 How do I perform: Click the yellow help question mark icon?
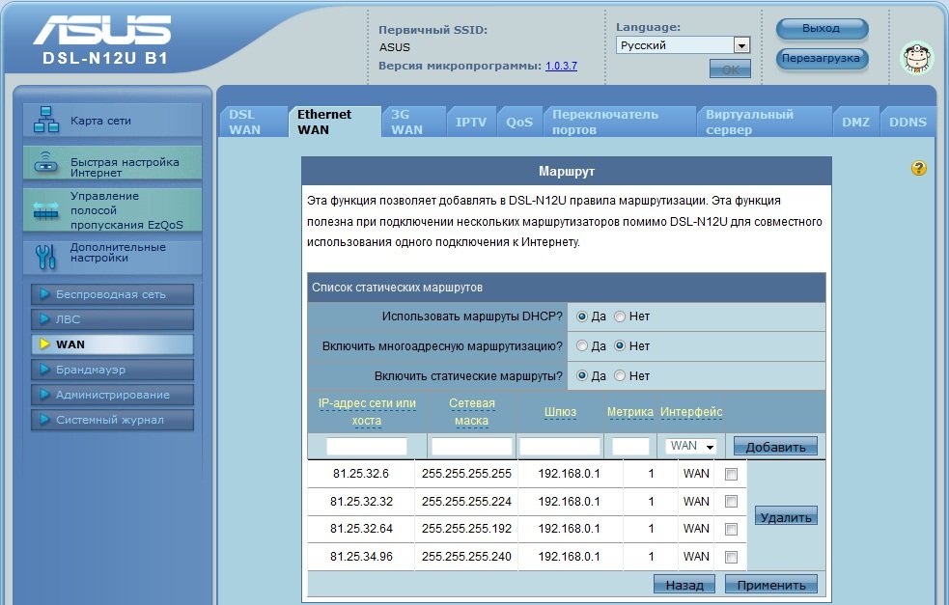click(x=918, y=169)
